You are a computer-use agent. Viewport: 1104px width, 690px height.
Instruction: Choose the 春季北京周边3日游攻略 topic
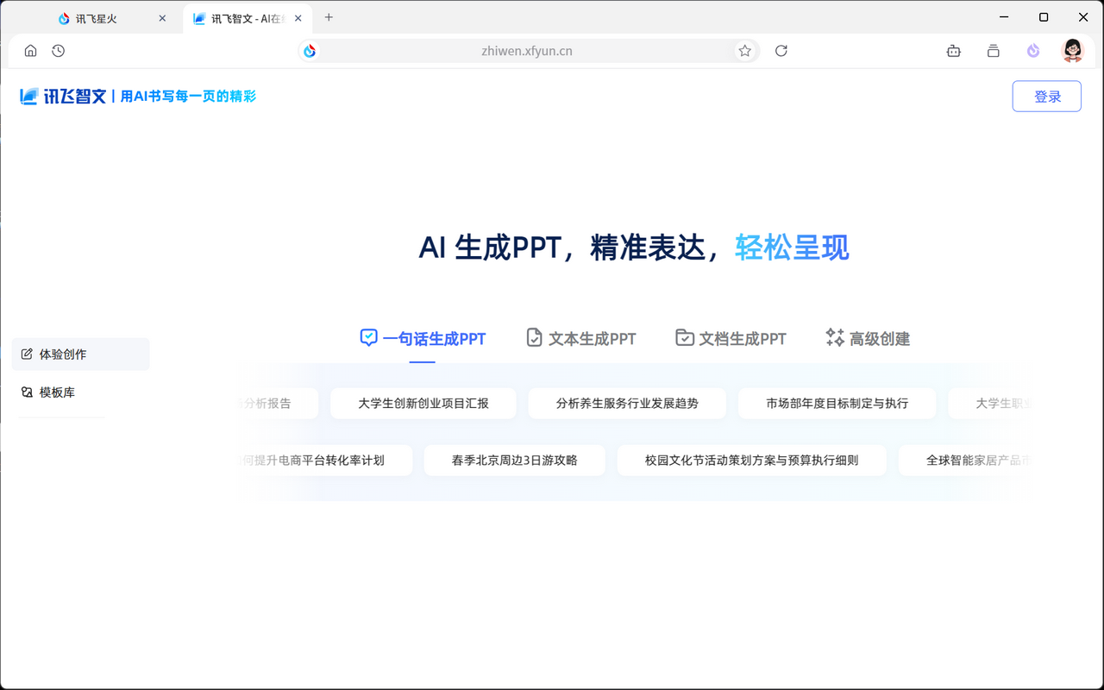pyautogui.click(x=514, y=460)
